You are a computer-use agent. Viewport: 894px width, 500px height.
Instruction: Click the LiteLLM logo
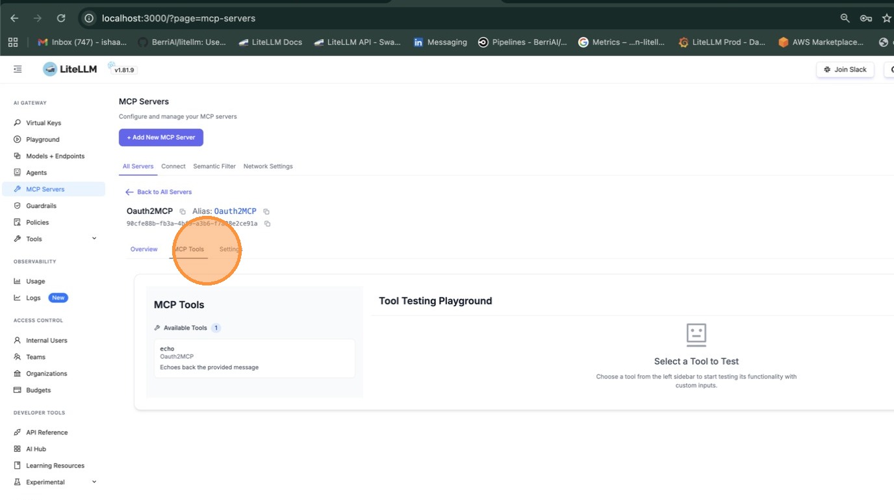point(70,69)
